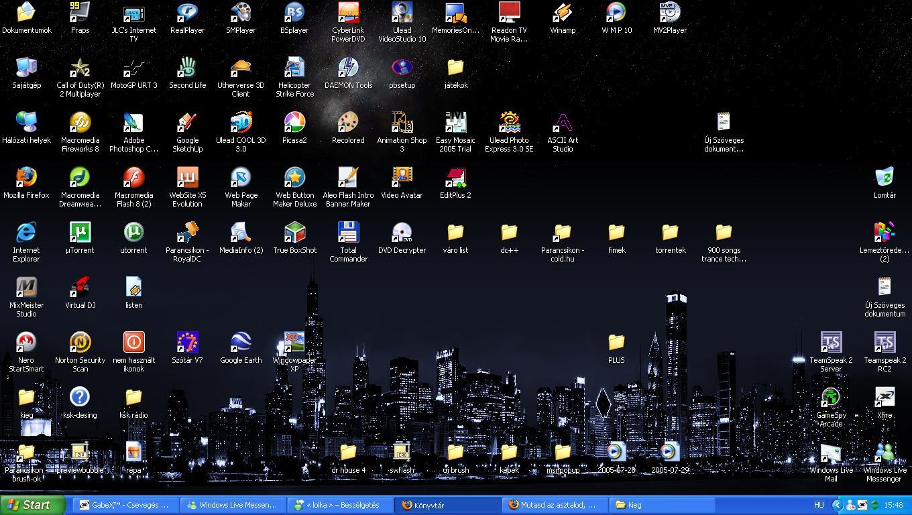Screen dimensions: 912x515
Task: Select the GameSpy Arcade icon
Action: [x=831, y=407]
